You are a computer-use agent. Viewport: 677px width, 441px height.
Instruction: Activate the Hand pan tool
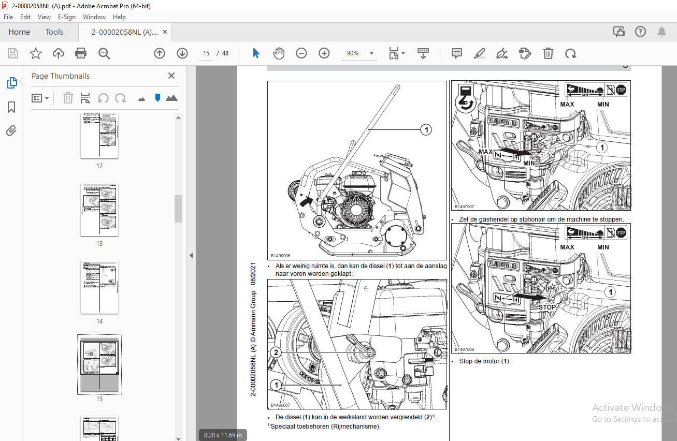pos(279,53)
